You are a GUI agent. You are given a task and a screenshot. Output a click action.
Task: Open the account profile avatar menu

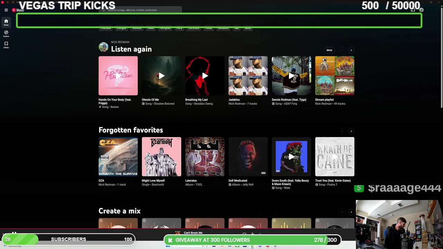coord(421,10)
